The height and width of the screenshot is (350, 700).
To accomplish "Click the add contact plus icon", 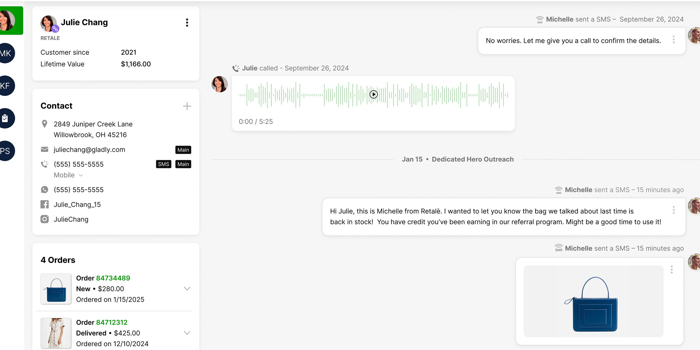I will pos(187,106).
